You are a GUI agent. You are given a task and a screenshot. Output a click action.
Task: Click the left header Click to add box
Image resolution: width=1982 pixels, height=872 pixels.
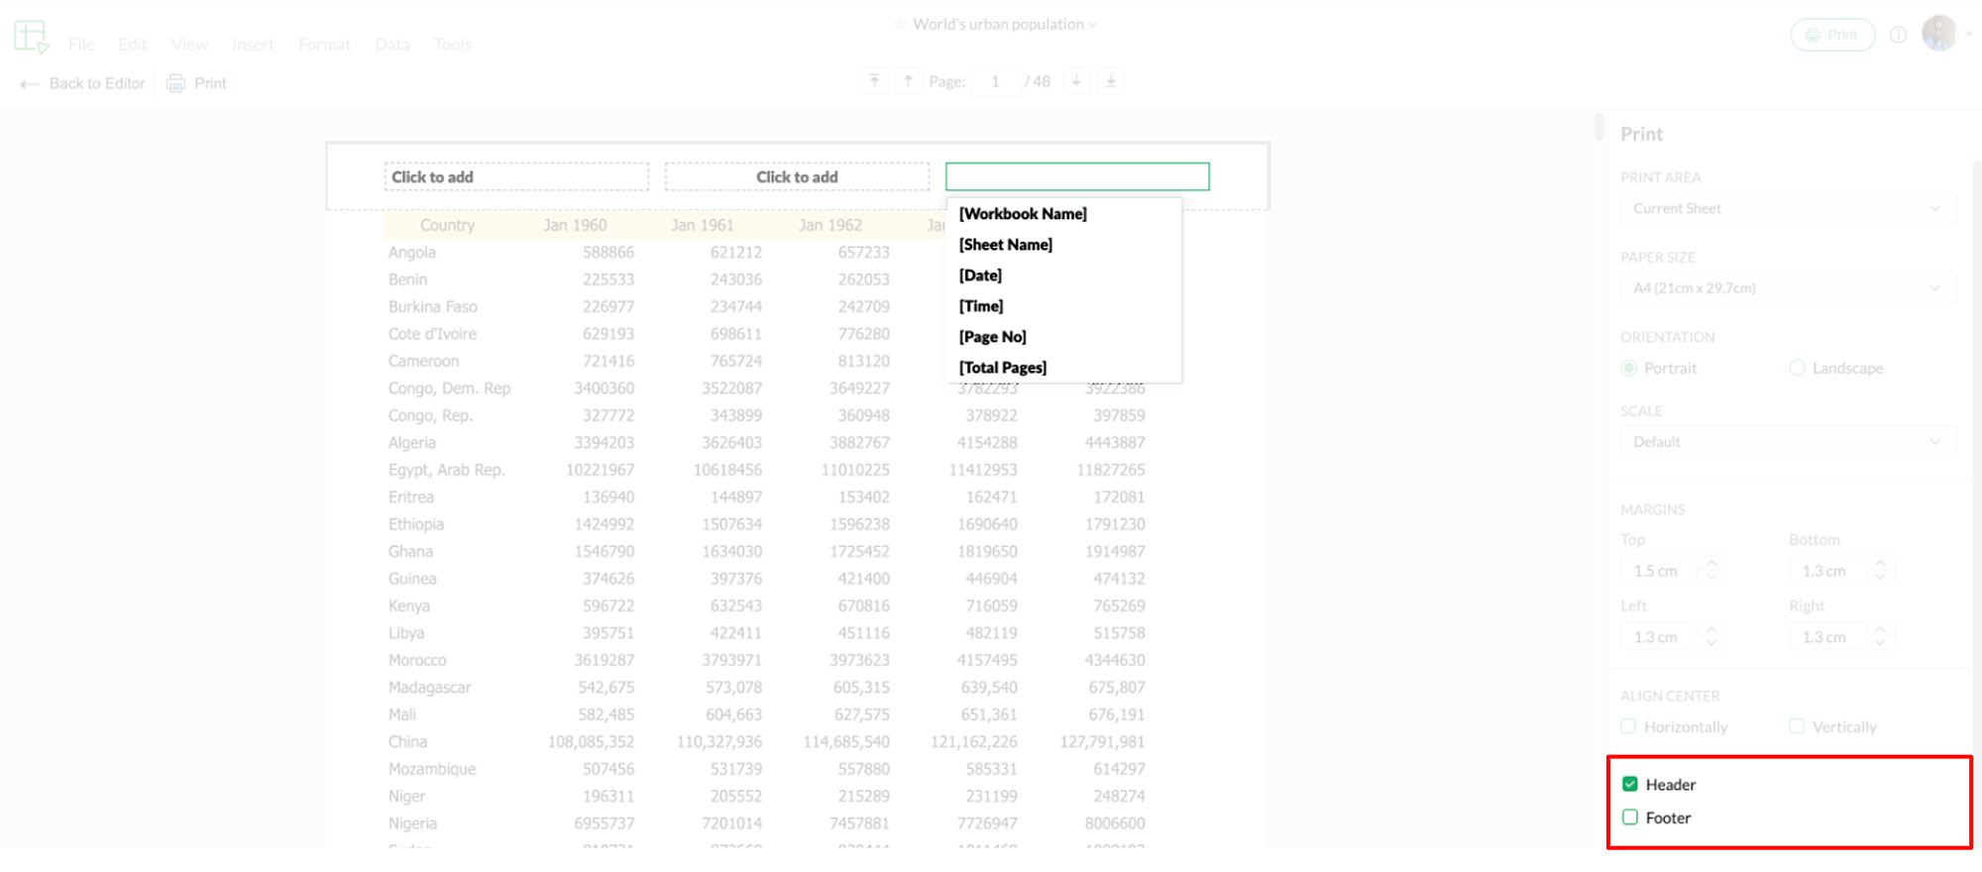516,176
